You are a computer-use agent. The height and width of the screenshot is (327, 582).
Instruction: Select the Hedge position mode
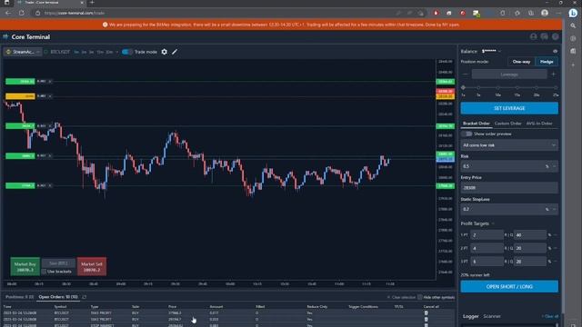pos(547,62)
